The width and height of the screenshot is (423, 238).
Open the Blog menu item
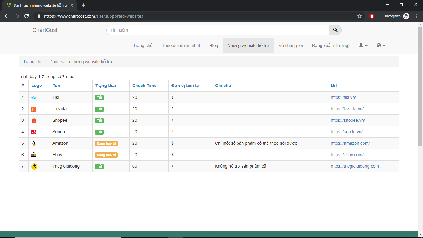click(214, 46)
